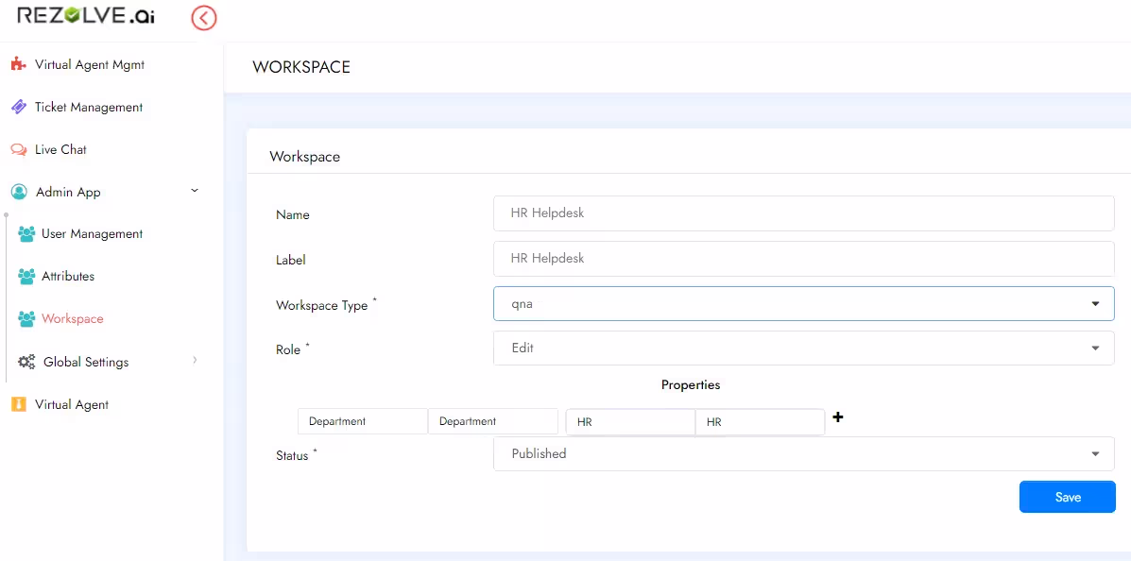
Task: Click the Properties heading
Action: (691, 385)
